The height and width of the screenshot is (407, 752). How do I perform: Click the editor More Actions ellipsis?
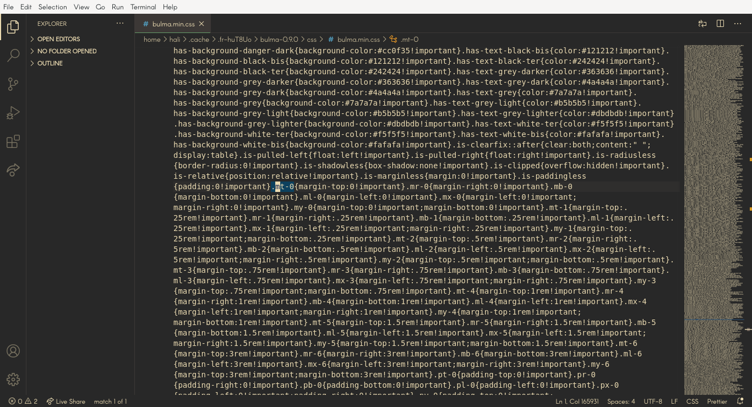point(738,24)
